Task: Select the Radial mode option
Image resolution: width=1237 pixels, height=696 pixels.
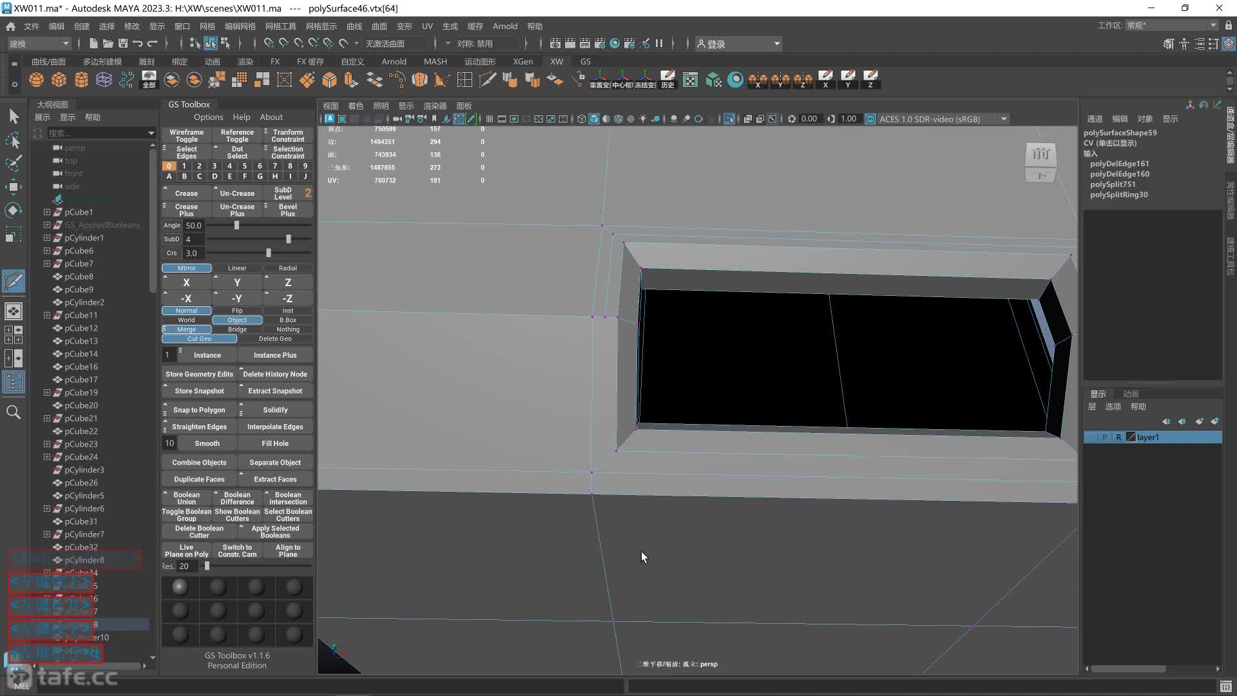Action: [x=288, y=268]
